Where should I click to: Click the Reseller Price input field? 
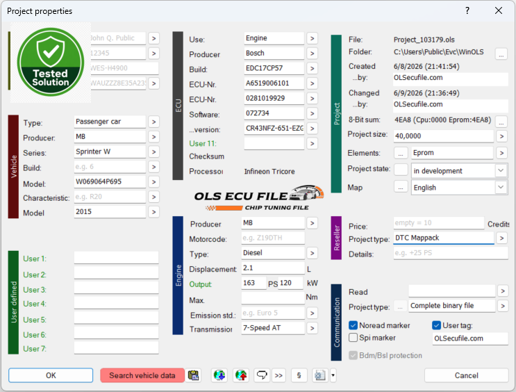coord(439,223)
